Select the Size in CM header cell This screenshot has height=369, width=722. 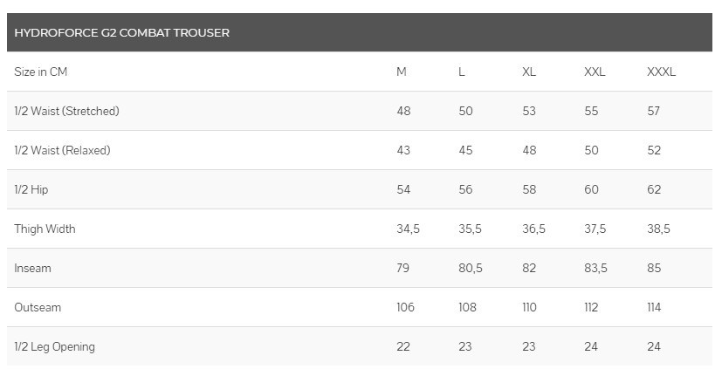41,72
